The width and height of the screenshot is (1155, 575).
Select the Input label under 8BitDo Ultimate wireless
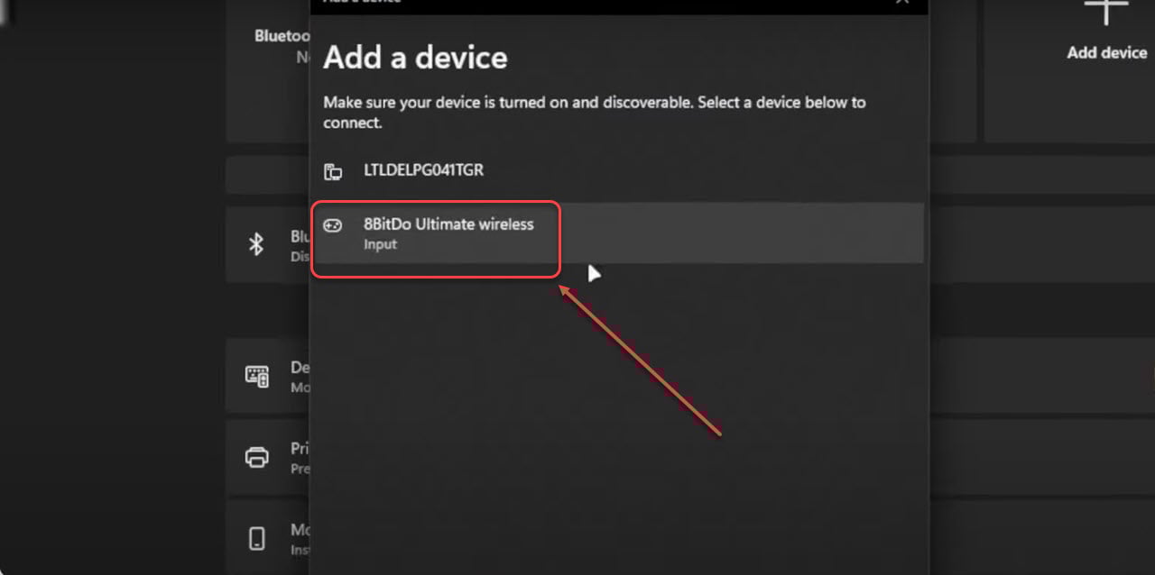coord(380,243)
